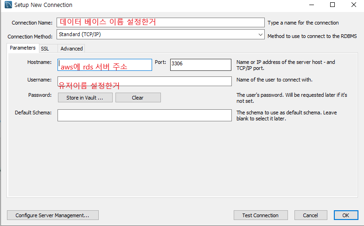Click the Port field showing 3306
The image size is (364, 226).
[201, 65]
